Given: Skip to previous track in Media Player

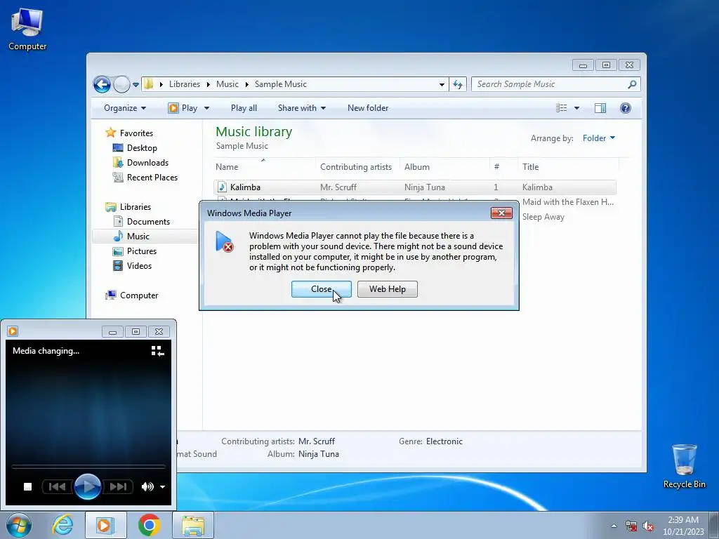Looking at the screenshot, I should click(x=57, y=487).
